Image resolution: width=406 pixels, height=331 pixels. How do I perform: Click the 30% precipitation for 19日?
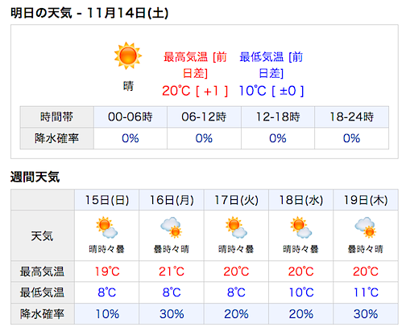(366, 314)
